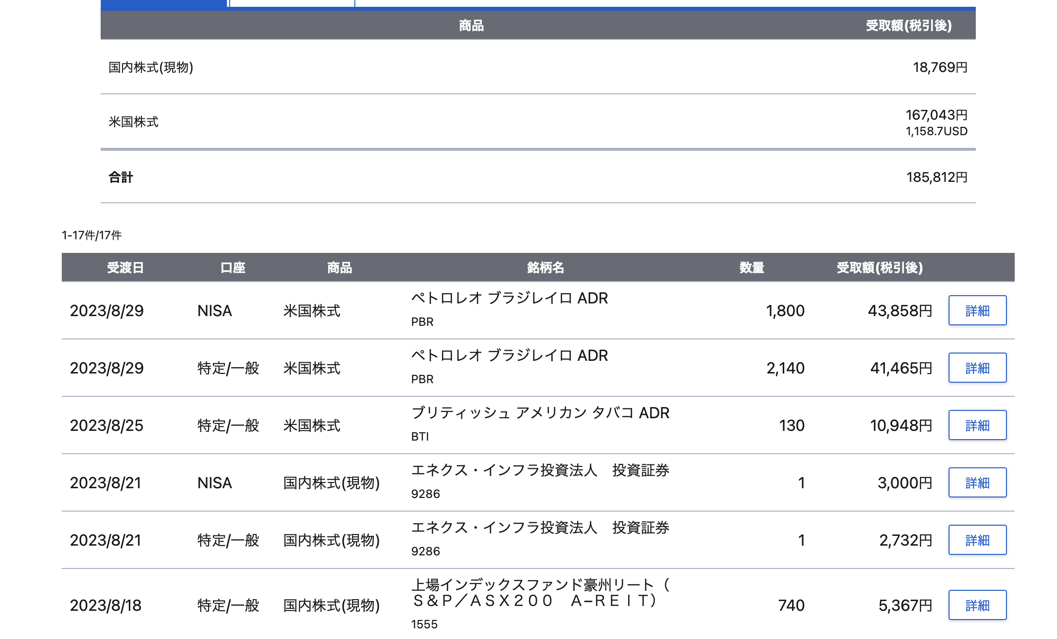View 詳細 for the NISA エネクス・インフラ 3,000円 row
This screenshot has height=639, width=1057.
977,482
